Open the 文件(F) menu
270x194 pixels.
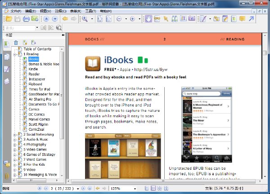click(x=16, y=11)
